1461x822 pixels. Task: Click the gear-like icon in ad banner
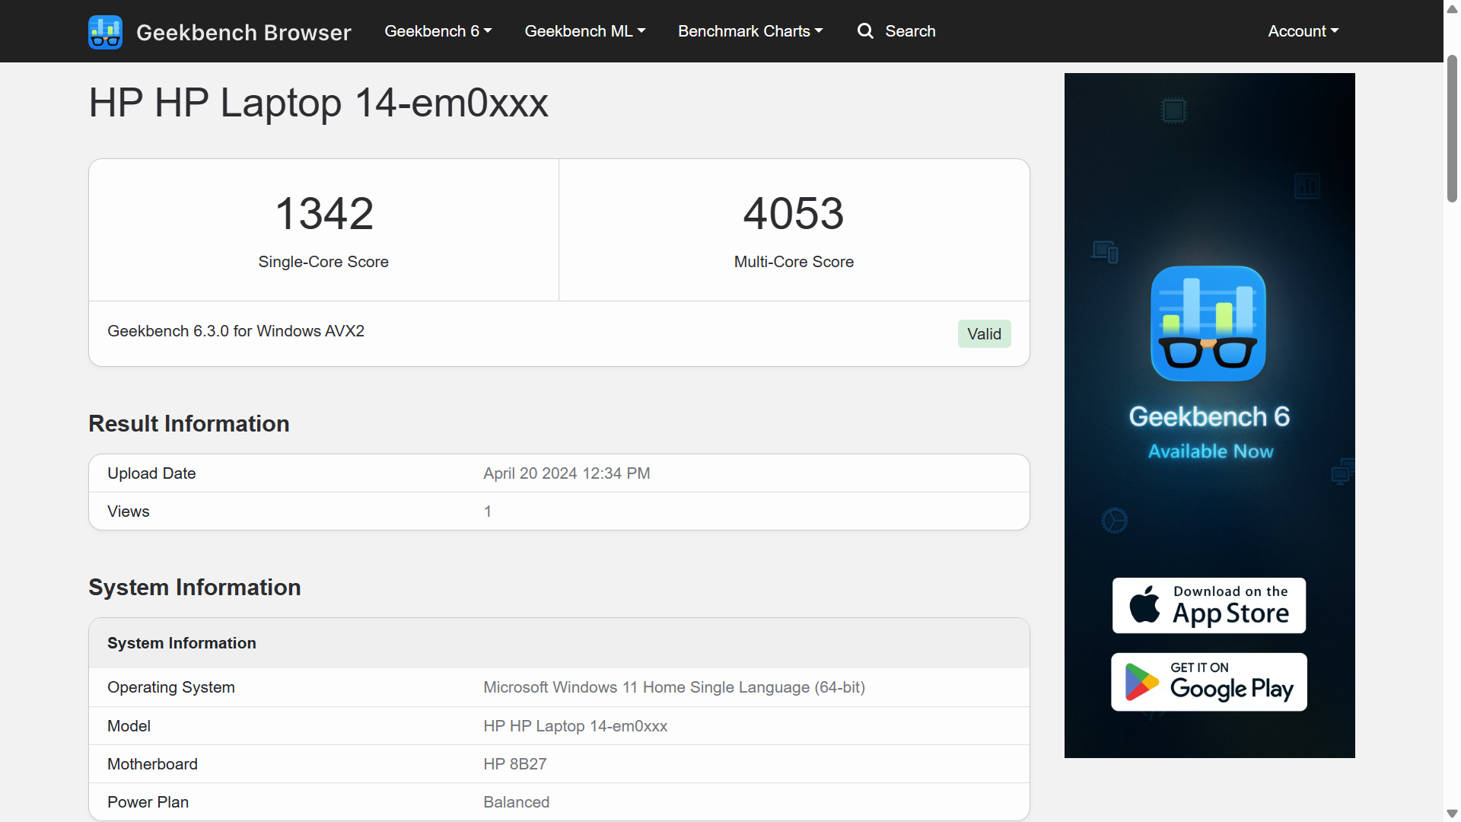coord(1114,521)
